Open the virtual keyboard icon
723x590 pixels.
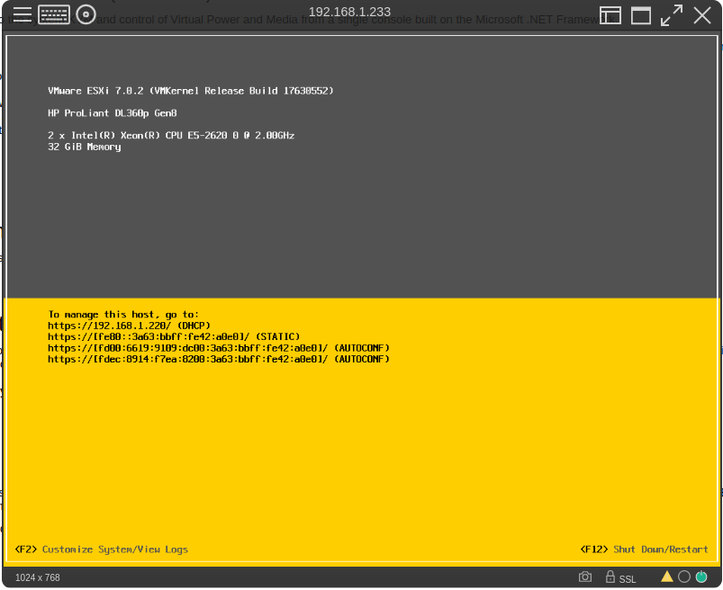[54, 14]
